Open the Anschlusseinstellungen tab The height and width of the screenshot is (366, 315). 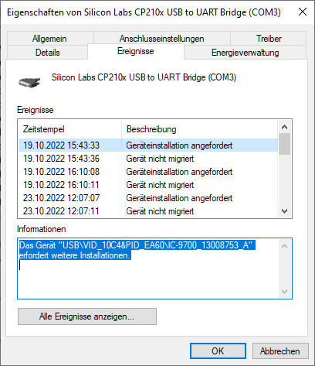tap(162, 39)
